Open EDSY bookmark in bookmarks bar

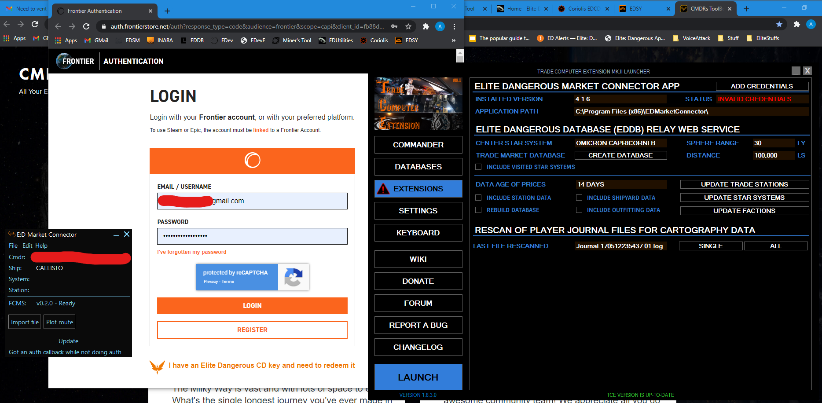(x=407, y=40)
